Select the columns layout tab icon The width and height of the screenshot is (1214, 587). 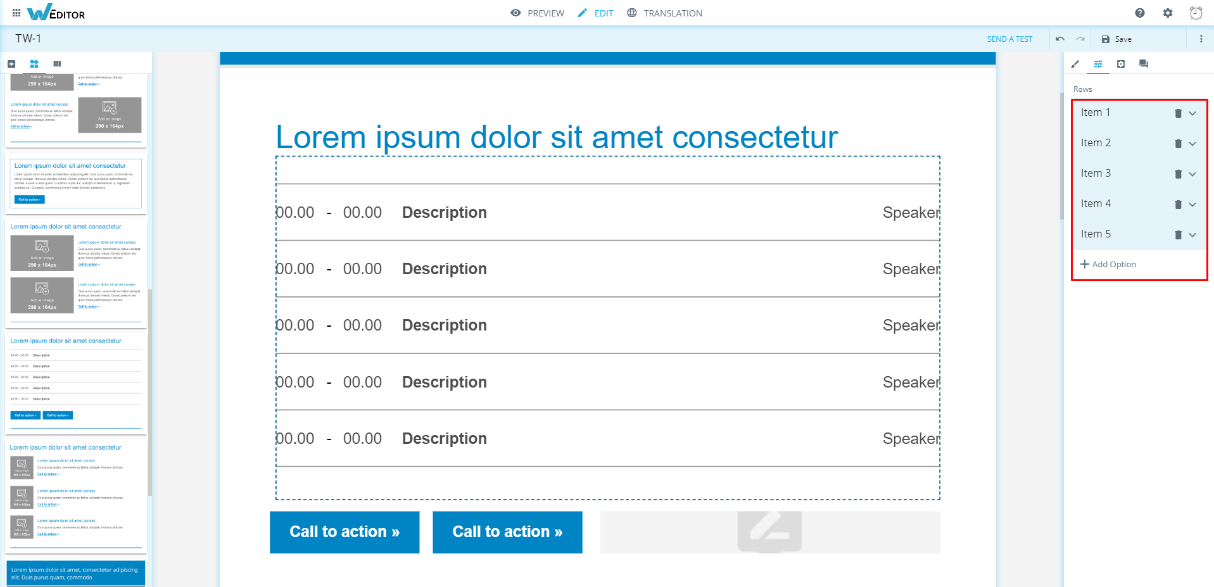pyautogui.click(x=57, y=64)
